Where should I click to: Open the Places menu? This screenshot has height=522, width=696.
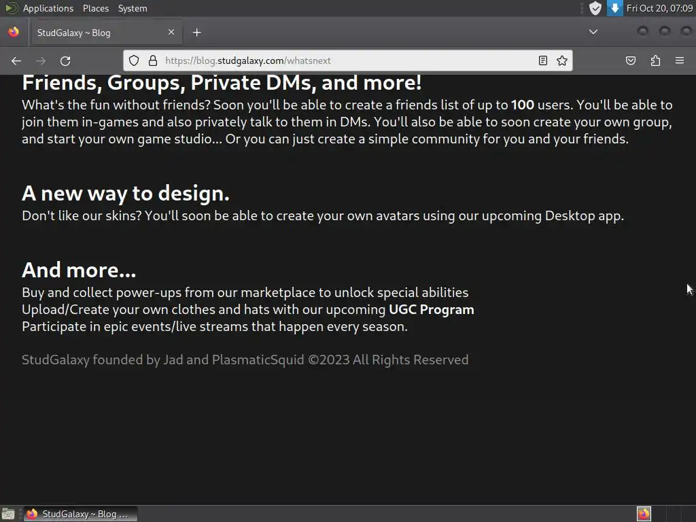point(96,8)
